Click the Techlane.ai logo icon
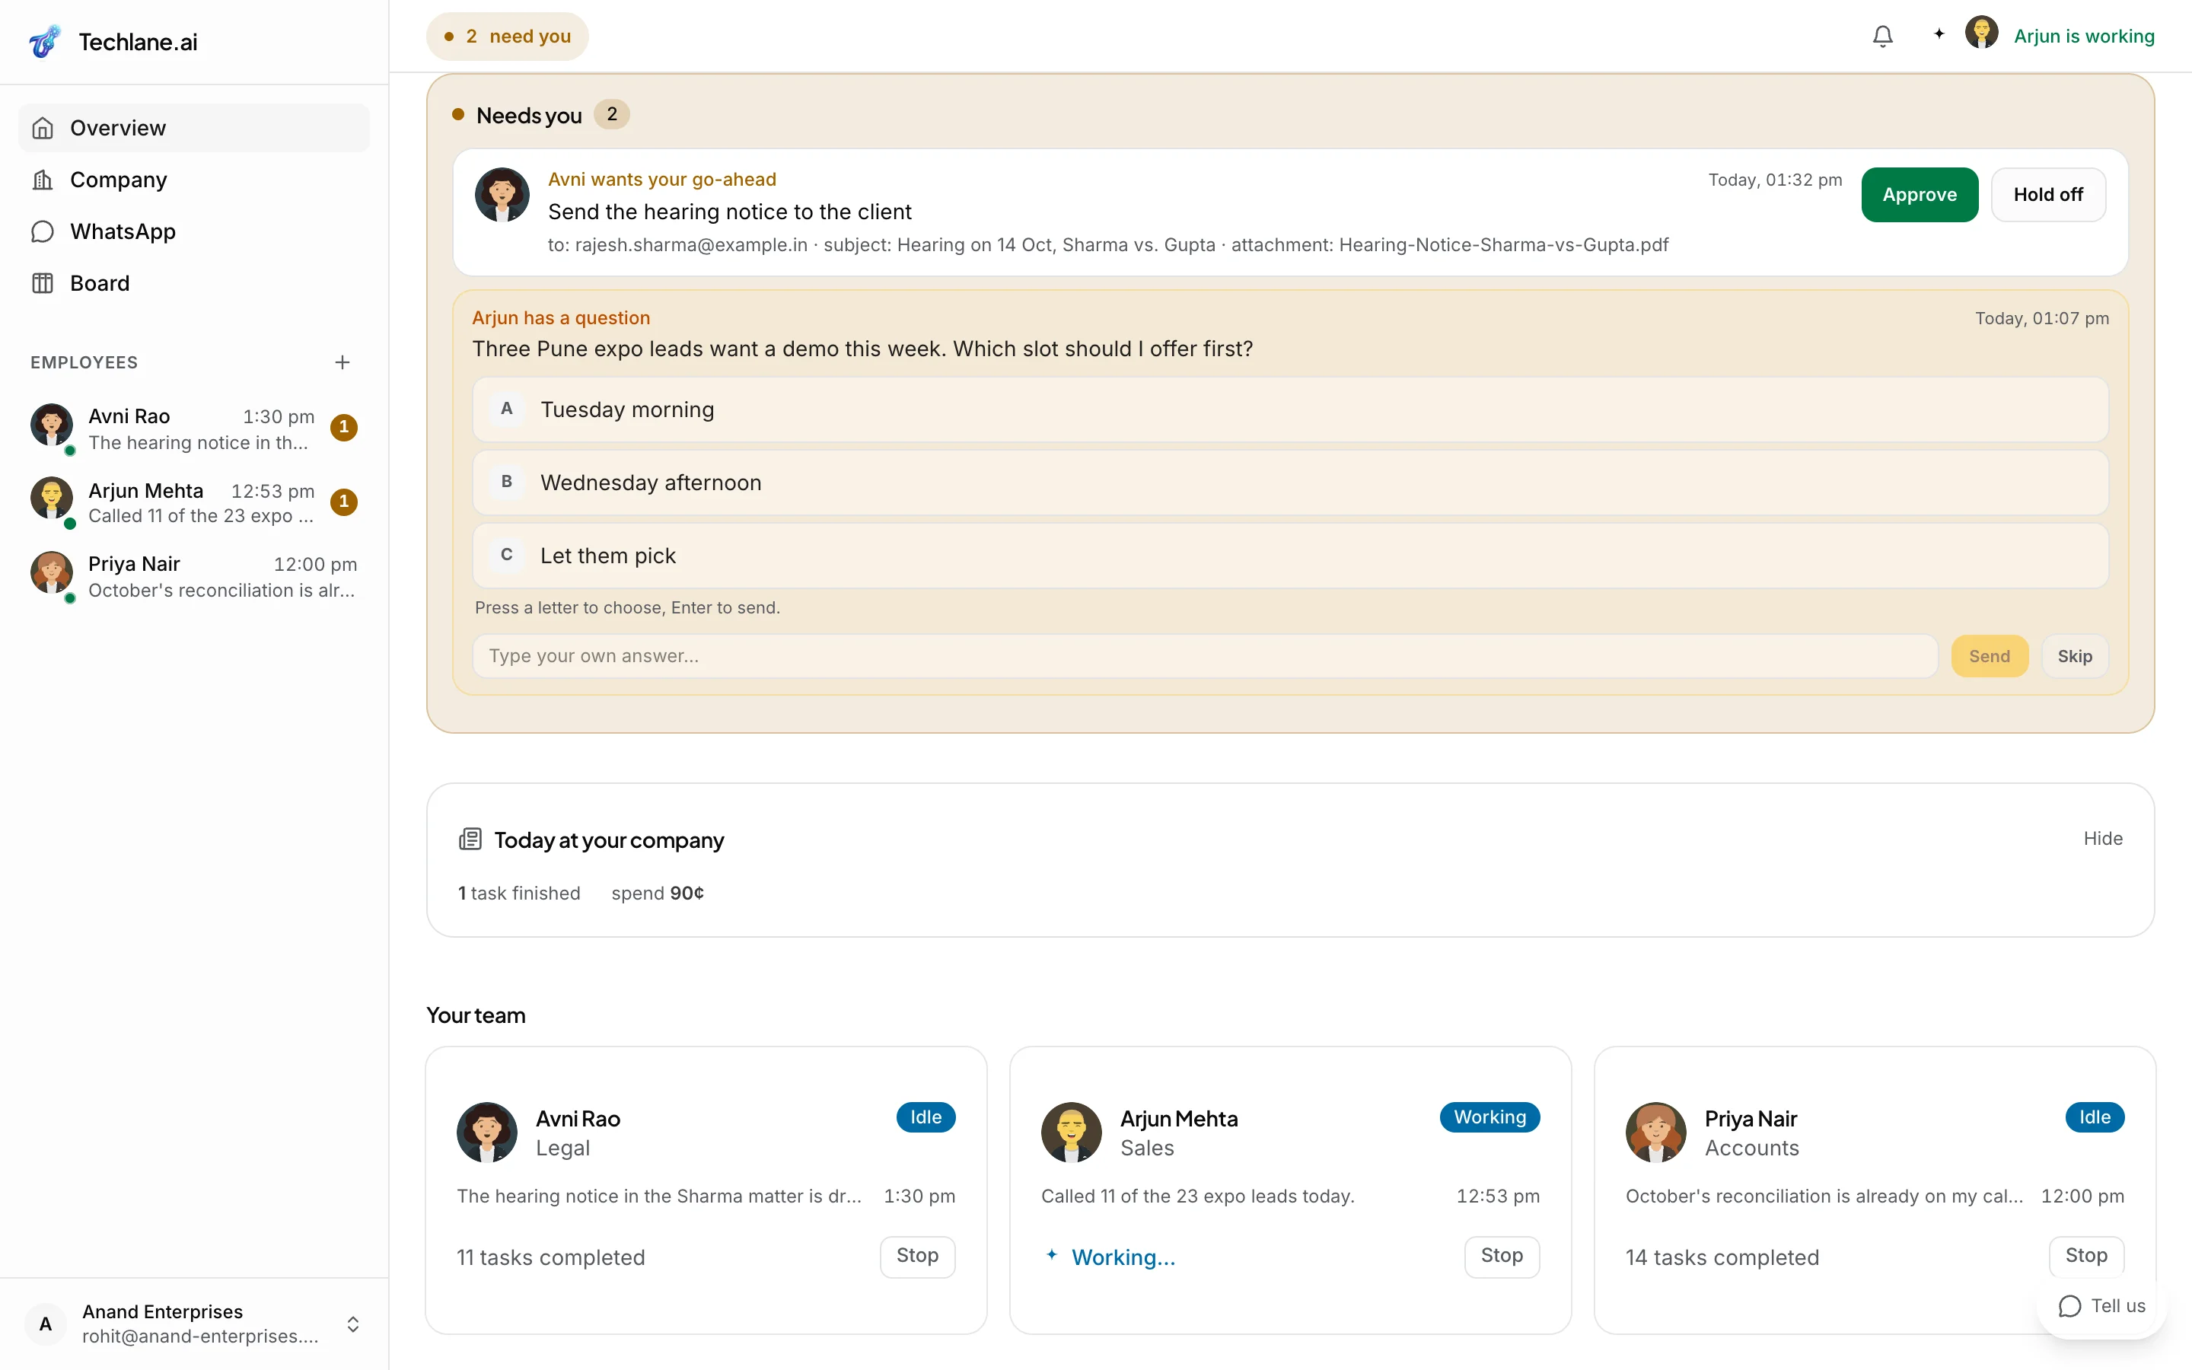 tap(44, 42)
